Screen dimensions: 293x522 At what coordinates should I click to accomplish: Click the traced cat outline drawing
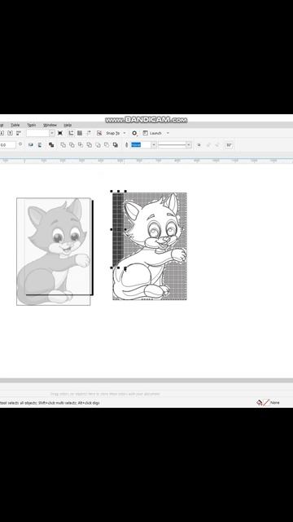point(150,246)
